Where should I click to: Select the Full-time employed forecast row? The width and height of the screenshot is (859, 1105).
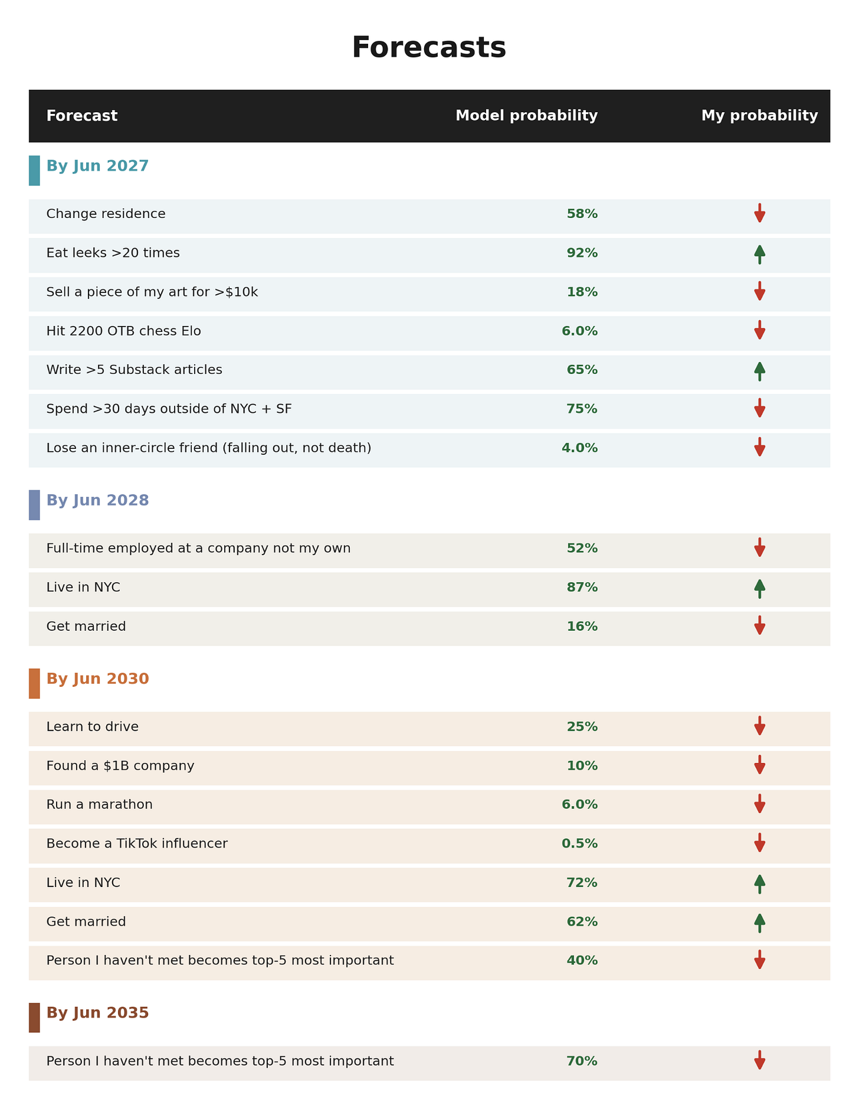[x=429, y=550]
